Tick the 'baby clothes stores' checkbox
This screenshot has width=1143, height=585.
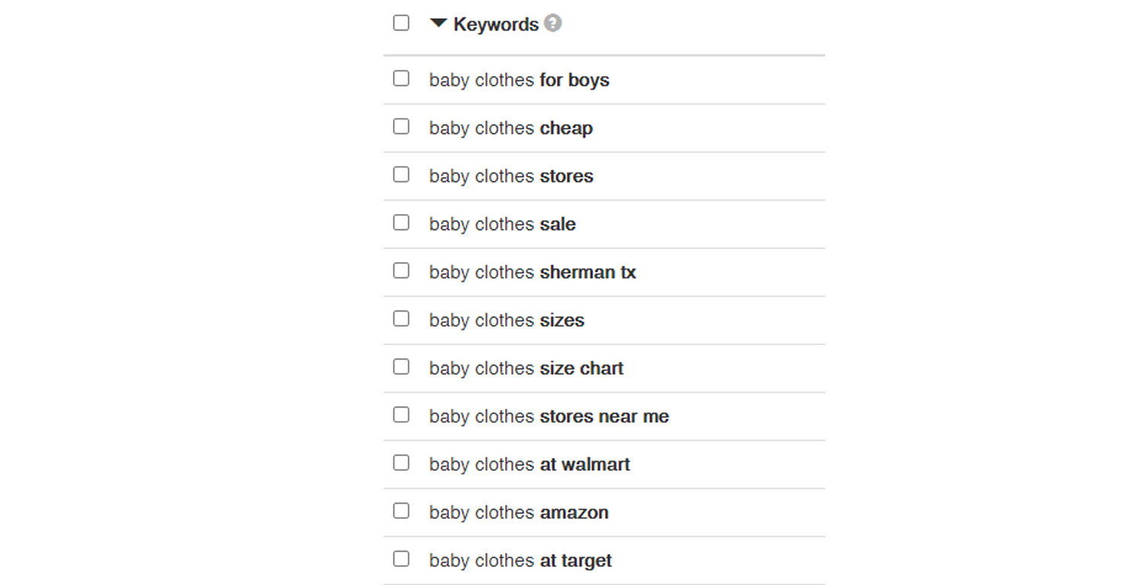click(x=401, y=174)
